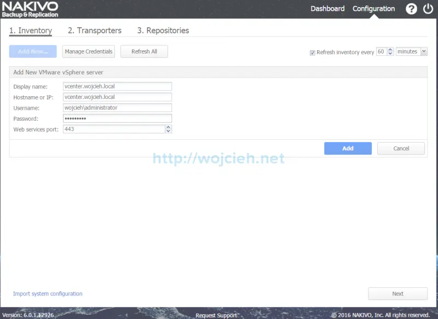
Task: Increase the refresh interval value
Action: 390,50
